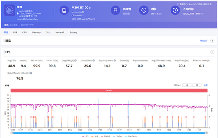Open the Network tab
Screen dimensions: 218x138
[x=60, y=32]
